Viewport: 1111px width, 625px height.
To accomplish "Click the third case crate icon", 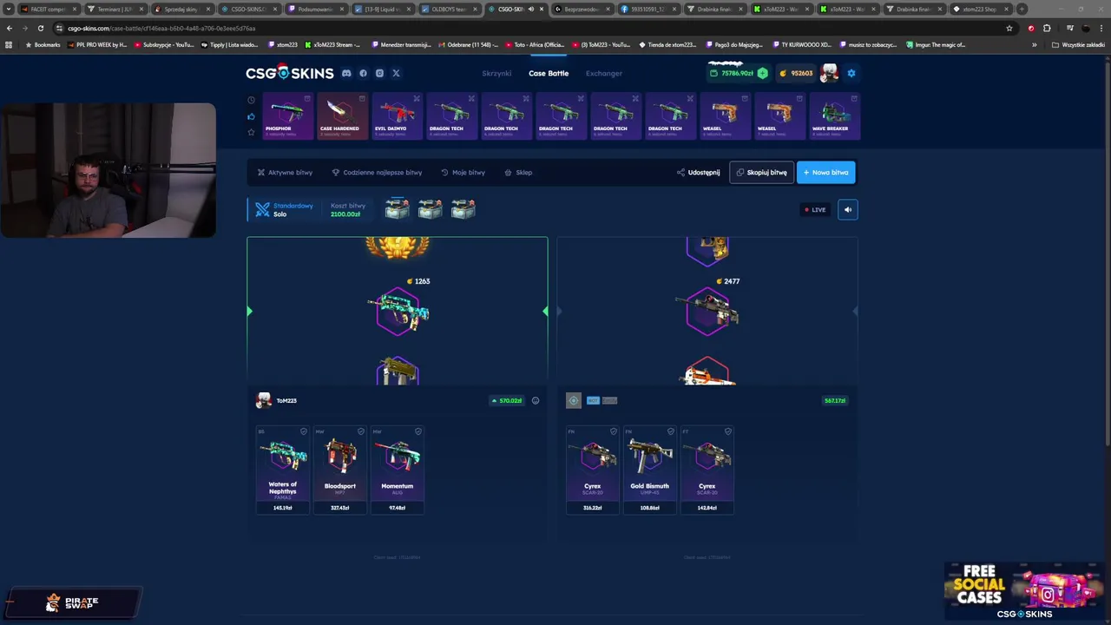I will pos(463,208).
